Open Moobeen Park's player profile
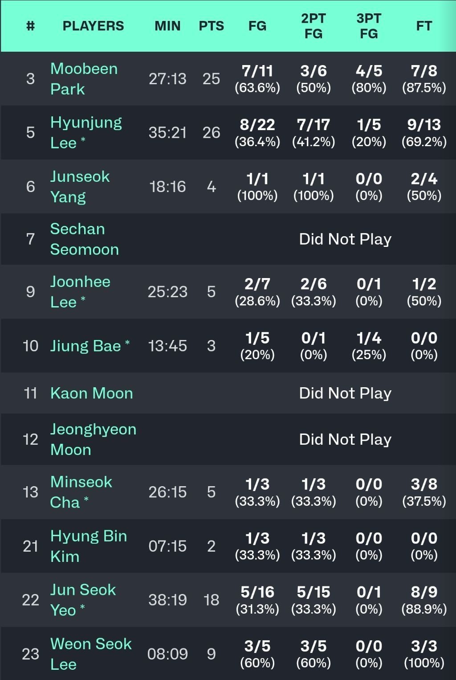 (x=84, y=79)
